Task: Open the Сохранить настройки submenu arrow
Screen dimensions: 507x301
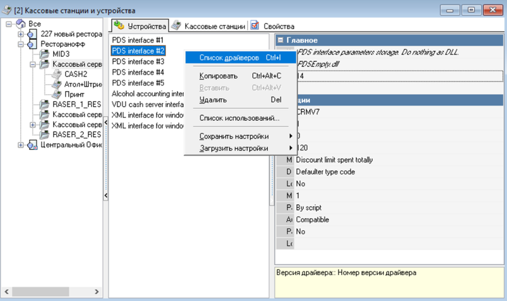Action: tap(291, 136)
